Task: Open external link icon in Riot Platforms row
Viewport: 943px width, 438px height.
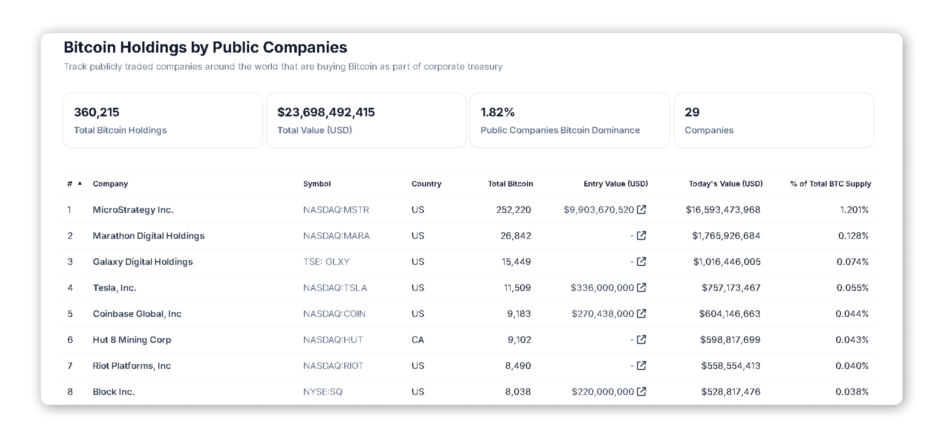Action: point(641,365)
